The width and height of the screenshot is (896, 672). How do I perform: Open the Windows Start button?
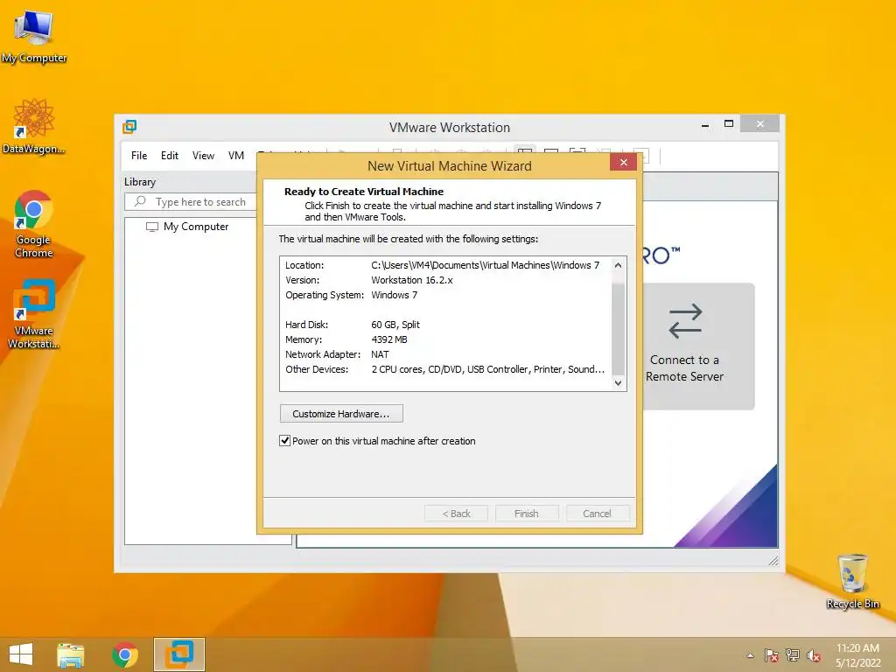[21, 654]
